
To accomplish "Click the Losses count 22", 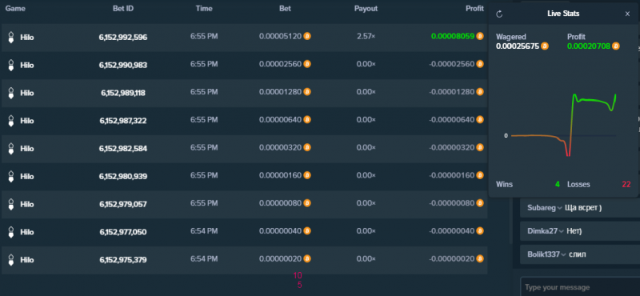I will coord(626,184).
